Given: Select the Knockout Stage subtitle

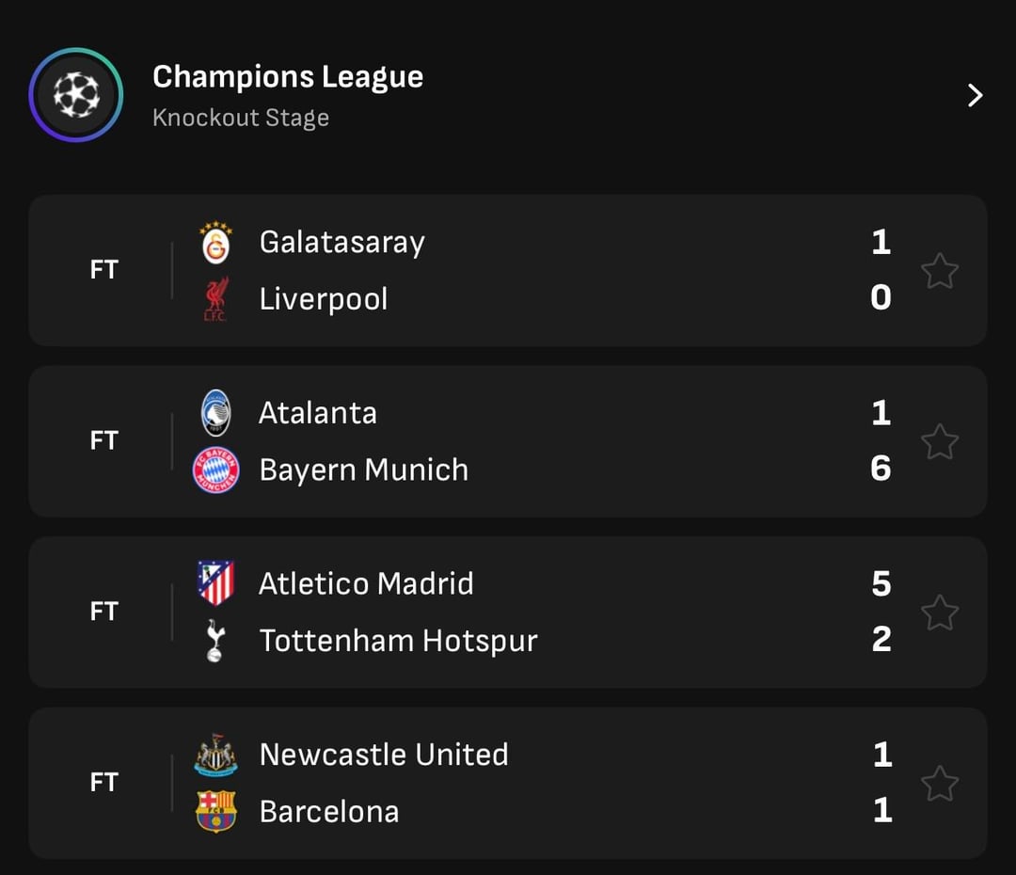Looking at the screenshot, I should [x=241, y=119].
